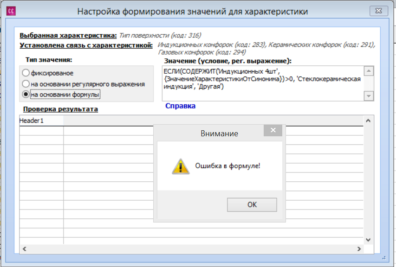
Task: Close the 'Внимание' warning dialog
Action: pyautogui.click(x=273, y=130)
